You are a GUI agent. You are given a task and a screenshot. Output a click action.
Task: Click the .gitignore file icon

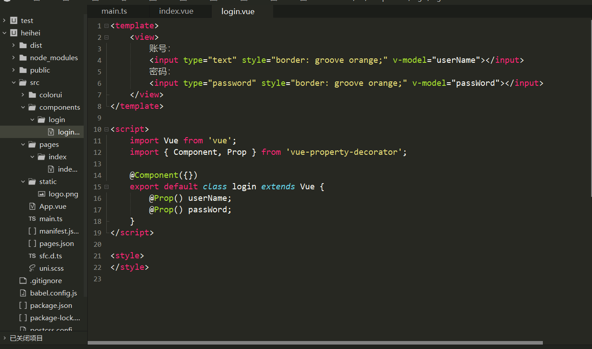pyautogui.click(x=23, y=281)
